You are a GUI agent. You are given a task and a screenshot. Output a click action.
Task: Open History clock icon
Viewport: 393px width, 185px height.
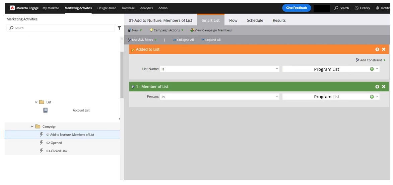click(357, 8)
